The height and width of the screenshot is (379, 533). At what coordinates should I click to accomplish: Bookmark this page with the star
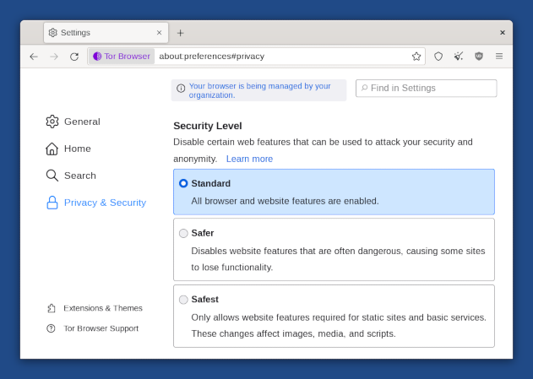pyautogui.click(x=416, y=57)
